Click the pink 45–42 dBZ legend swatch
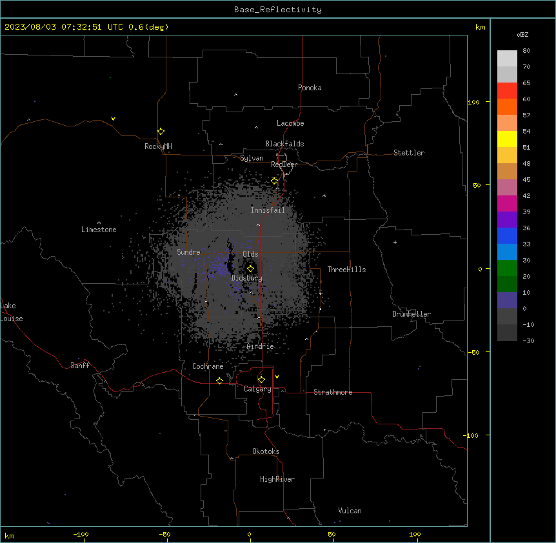This screenshot has height=543, width=556. coord(507,187)
